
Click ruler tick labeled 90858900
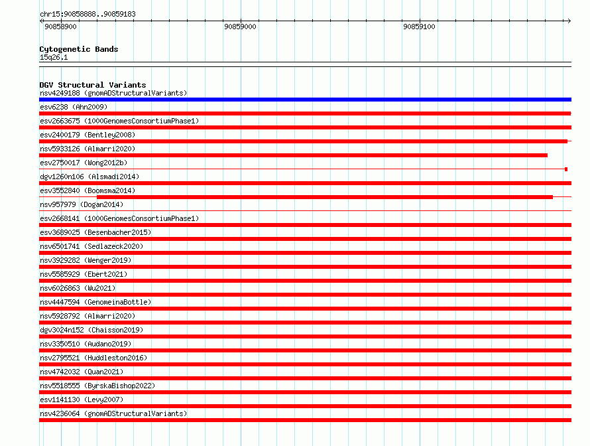tap(60, 27)
